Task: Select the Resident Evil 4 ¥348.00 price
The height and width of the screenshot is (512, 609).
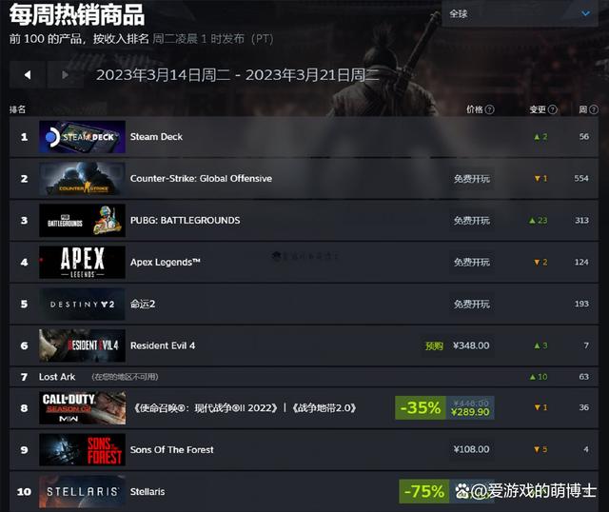Action: click(471, 345)
